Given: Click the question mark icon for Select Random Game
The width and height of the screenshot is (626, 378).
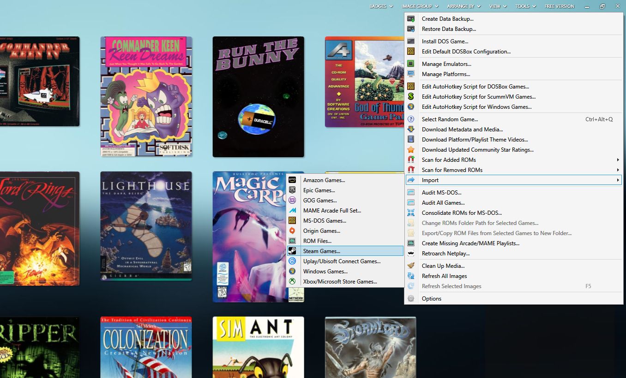Looking at the screenshot, I should [411, 119].
